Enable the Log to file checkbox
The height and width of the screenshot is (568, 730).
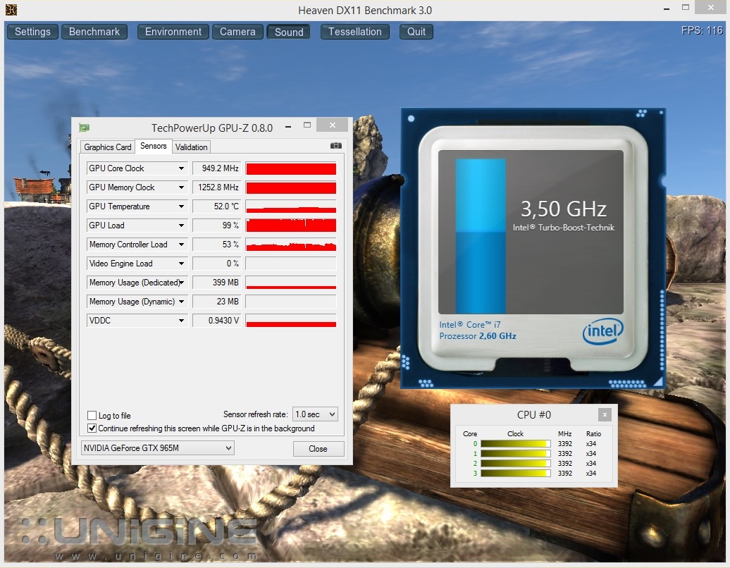click(92, 415)
